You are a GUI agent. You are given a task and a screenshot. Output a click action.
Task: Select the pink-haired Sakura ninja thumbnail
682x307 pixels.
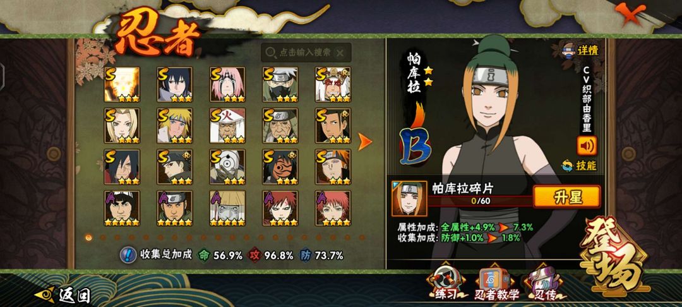(227, 85)
